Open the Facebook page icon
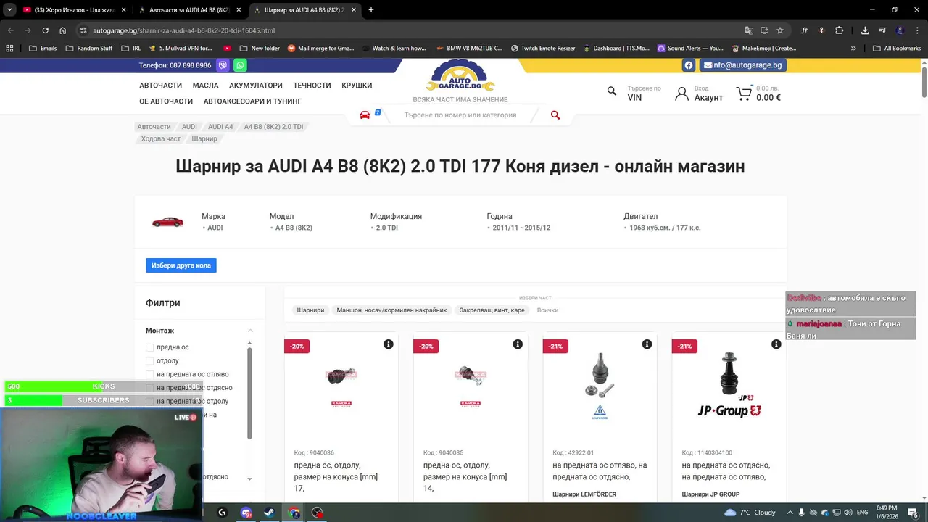The width and height of the screenshot is (928, 522). (689, 65)
